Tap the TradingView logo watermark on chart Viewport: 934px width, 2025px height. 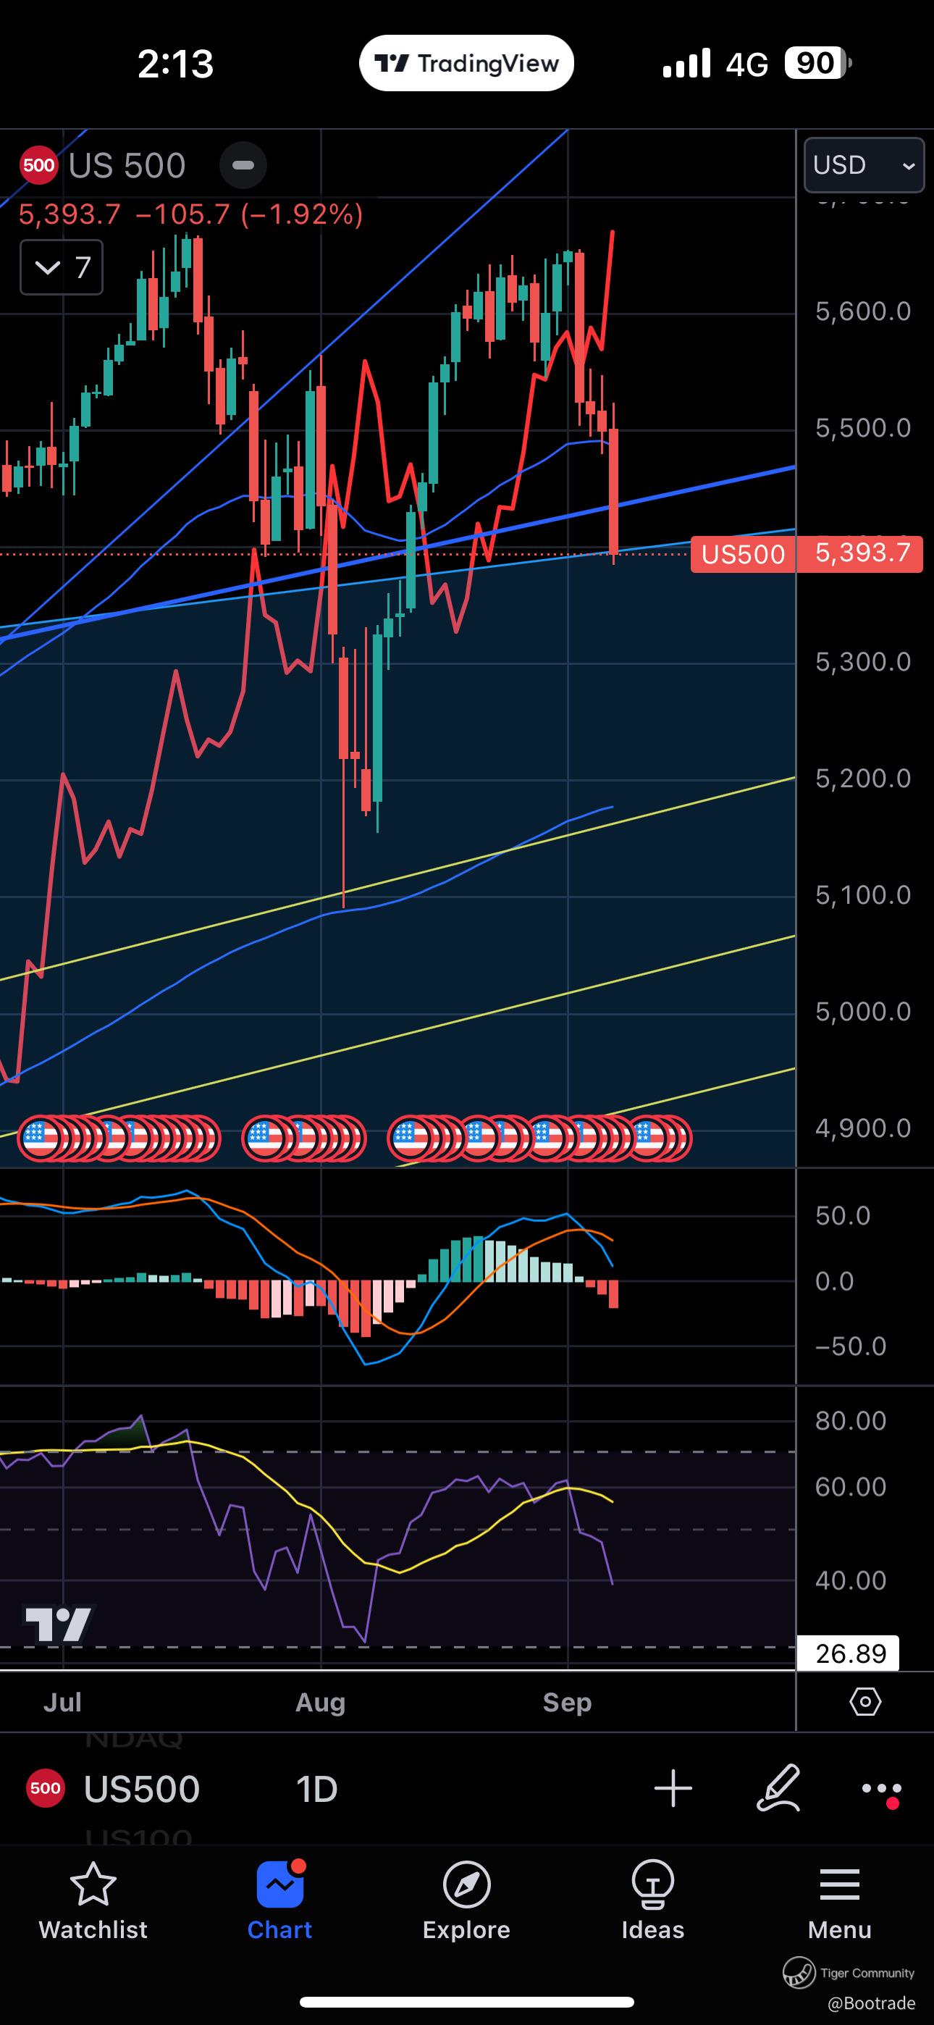click(58, 1624)
